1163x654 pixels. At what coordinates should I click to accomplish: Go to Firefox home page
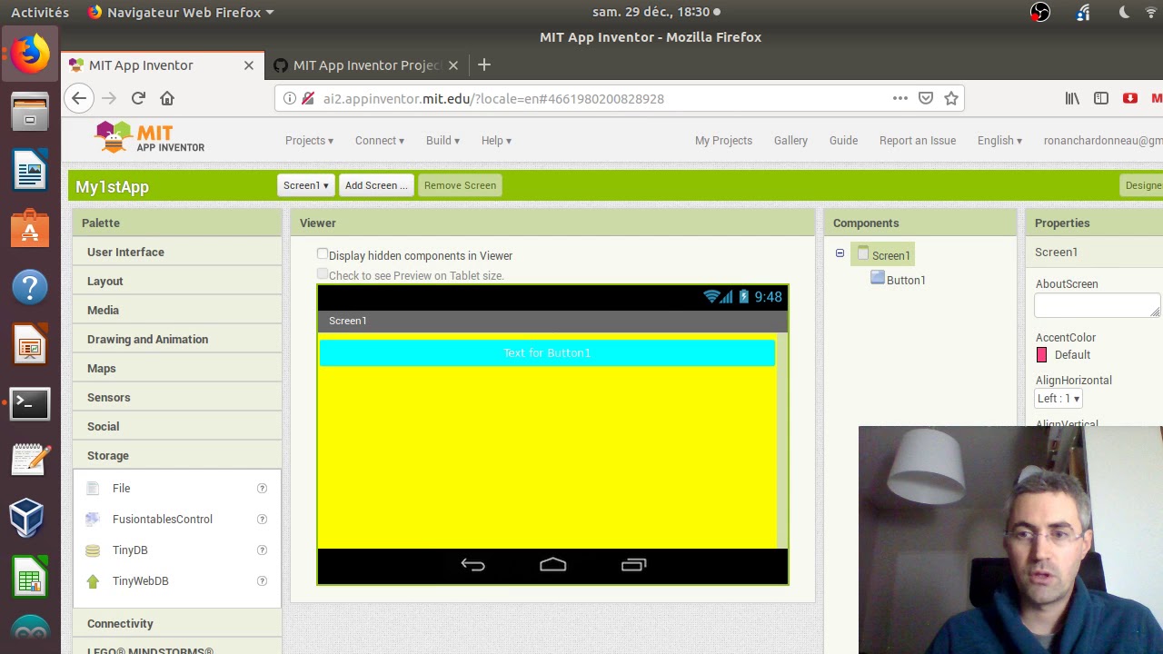[x=167, y=98]
